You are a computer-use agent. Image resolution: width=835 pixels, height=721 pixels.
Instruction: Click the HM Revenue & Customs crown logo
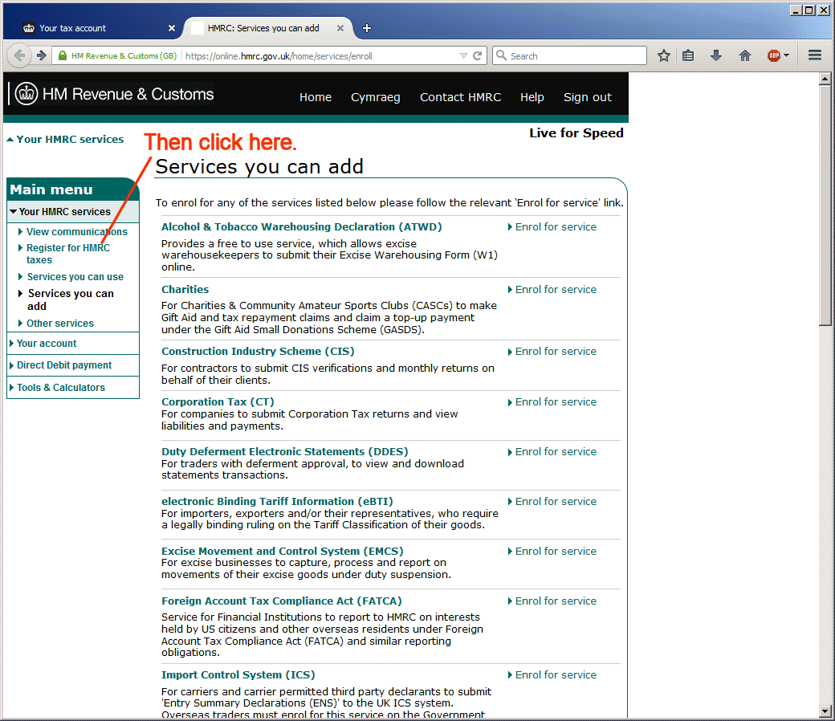pos(26,94)
